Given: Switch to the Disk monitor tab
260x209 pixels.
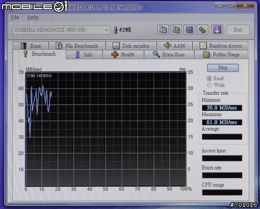Looking at the screenshot, I should (x=131, y=46).
